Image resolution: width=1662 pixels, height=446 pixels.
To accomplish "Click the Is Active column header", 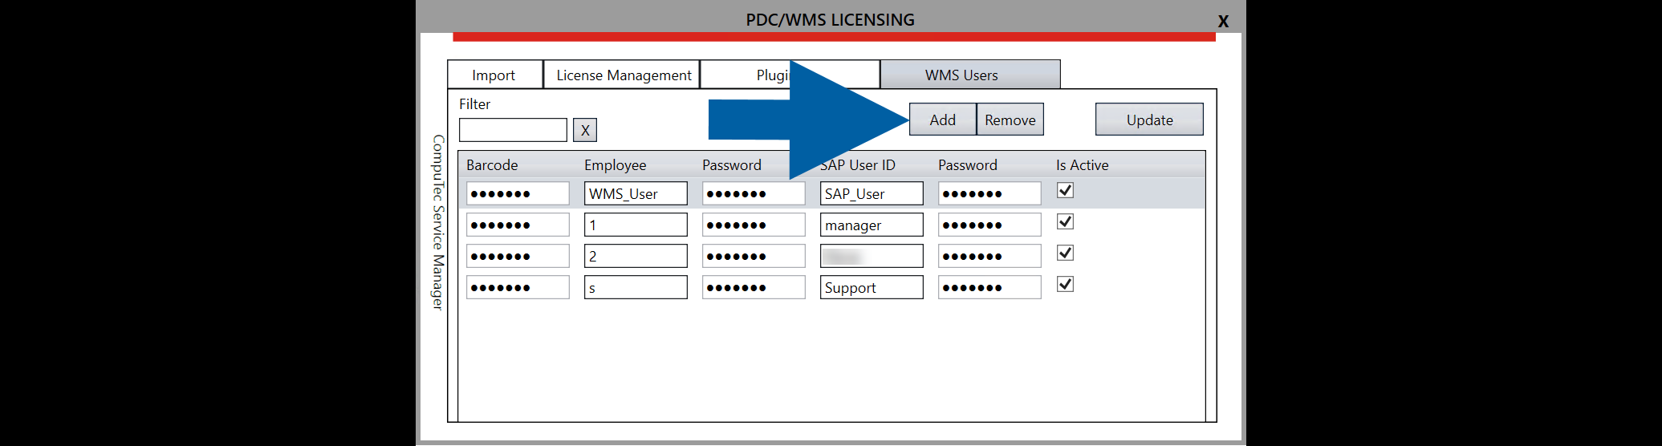I will tap(1082, 164).
